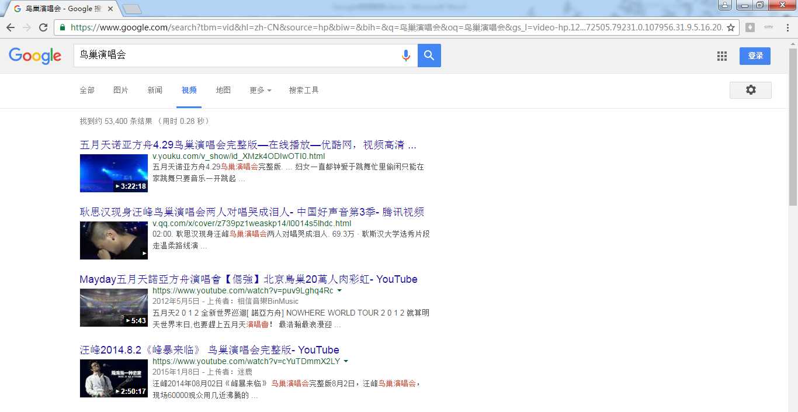Select the 视频 results tab
Viewport: 798px width, 412px height.
click(x=189, y=90)
